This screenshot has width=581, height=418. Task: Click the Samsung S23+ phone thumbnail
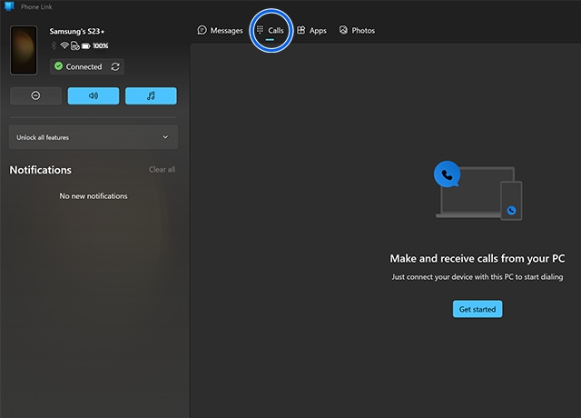click(x=24, y=50)
